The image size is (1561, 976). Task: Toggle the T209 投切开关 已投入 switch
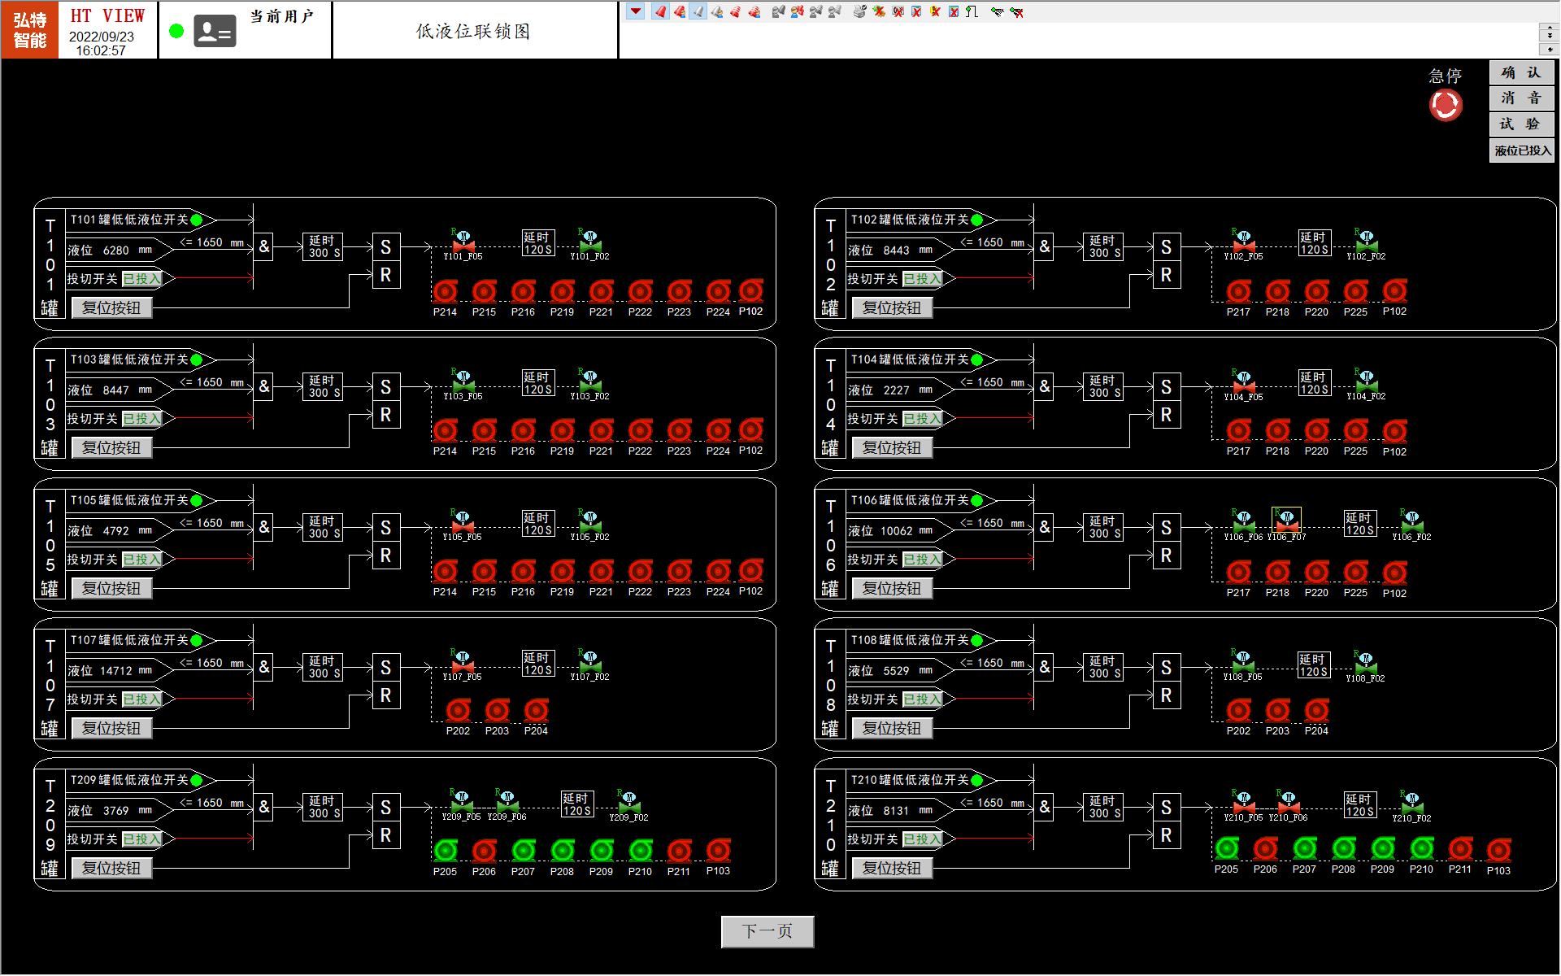point(142,839)
